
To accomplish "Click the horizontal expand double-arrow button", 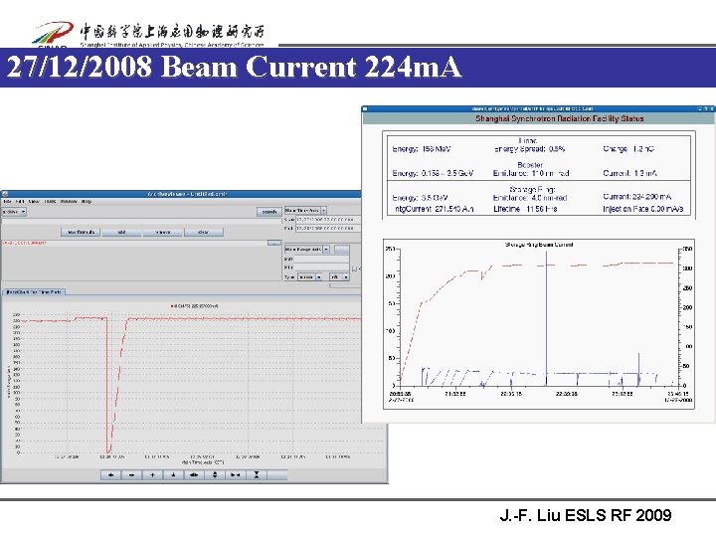I will pos(194,475).
